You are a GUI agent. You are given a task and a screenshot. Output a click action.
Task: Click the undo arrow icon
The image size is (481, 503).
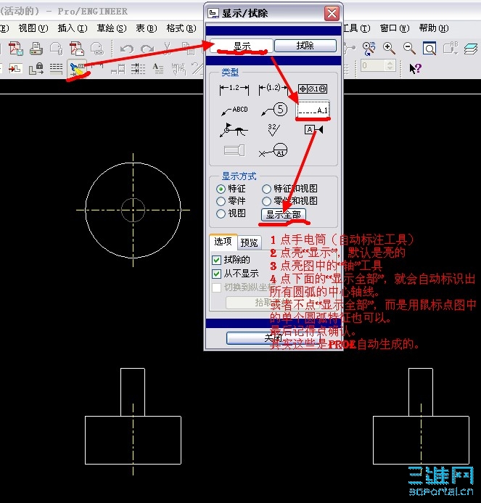coord(127,49)
